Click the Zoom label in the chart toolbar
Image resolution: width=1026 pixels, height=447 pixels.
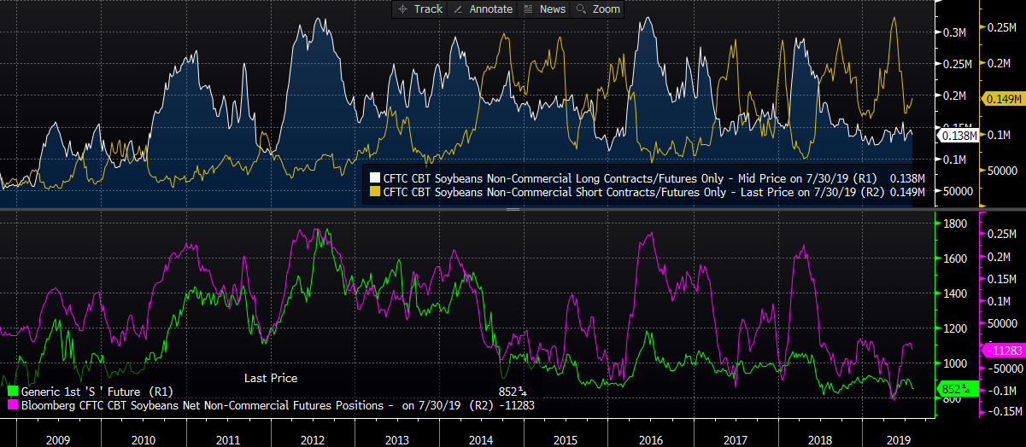[607, 9]
